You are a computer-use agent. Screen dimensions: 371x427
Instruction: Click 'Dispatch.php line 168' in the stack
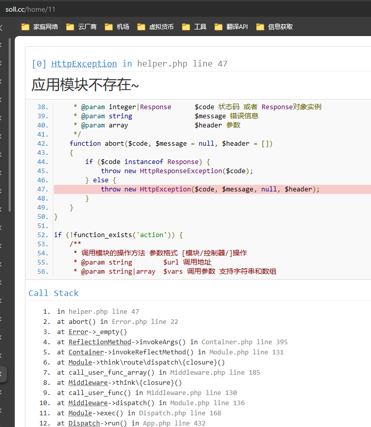[x=180, y=413]
